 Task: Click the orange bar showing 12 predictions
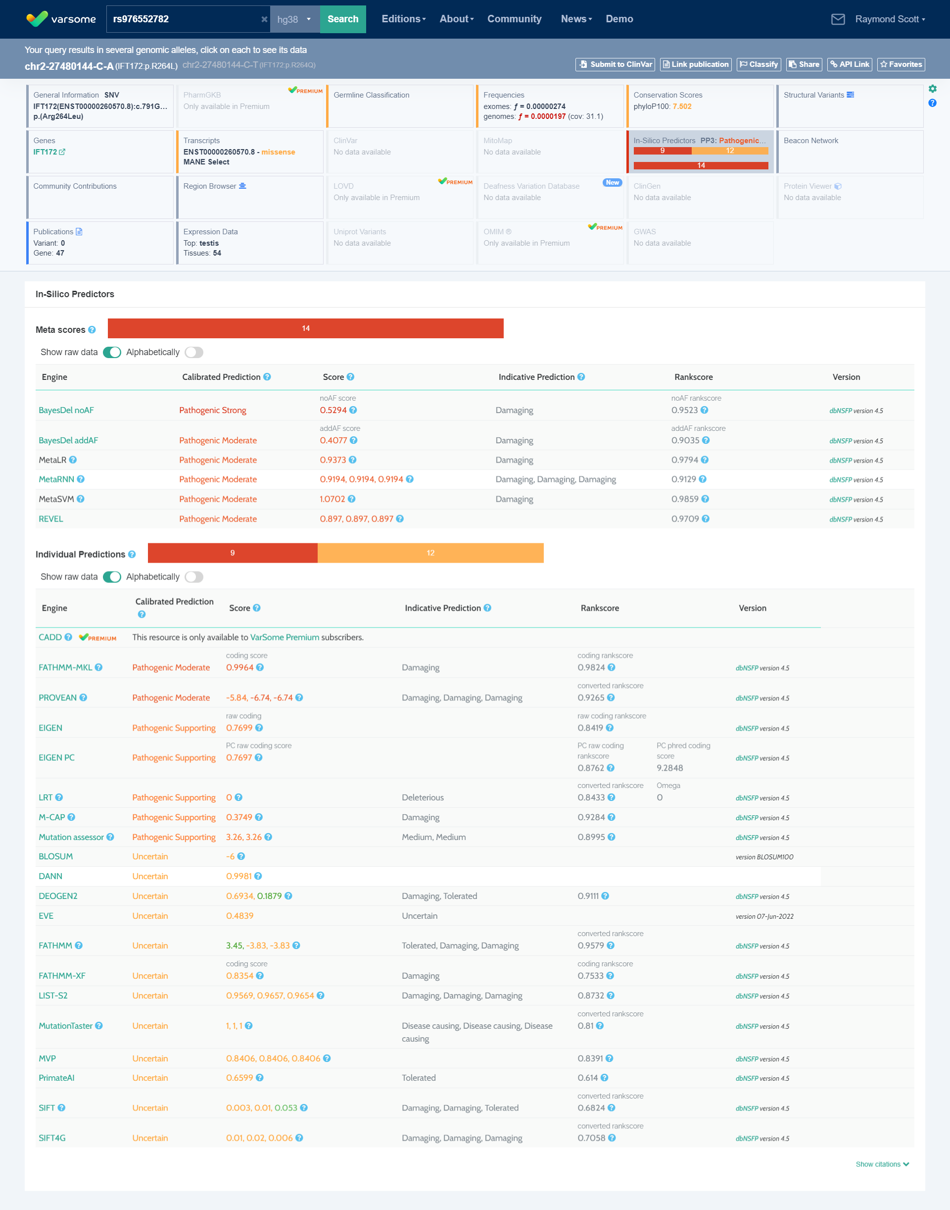point(430,553)
